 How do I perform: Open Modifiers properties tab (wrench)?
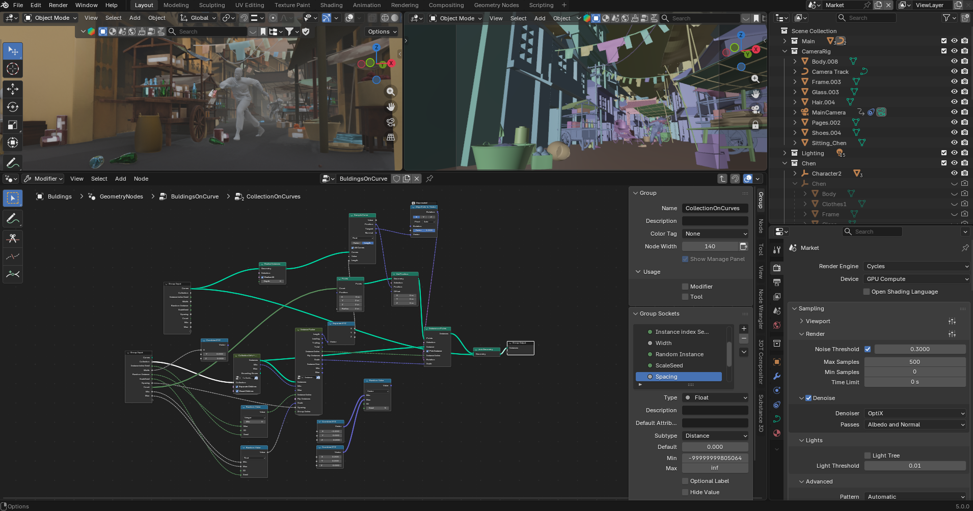pos(777,376)
